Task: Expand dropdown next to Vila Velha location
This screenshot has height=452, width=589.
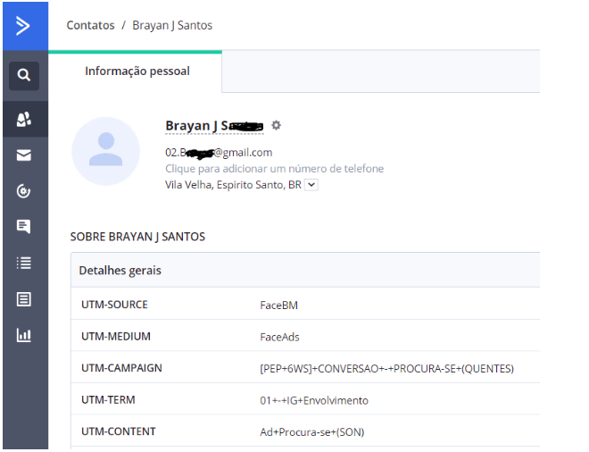Action: coord(311,185)
